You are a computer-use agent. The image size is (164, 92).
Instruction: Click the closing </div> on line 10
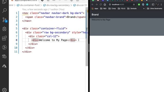30,48
